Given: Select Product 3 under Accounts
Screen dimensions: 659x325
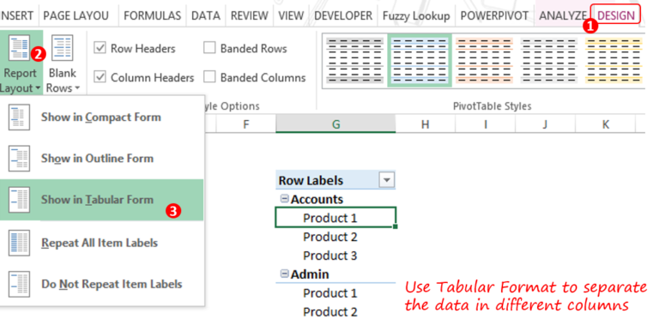Looking at the screenshot, I should click(x=336, y=256).
